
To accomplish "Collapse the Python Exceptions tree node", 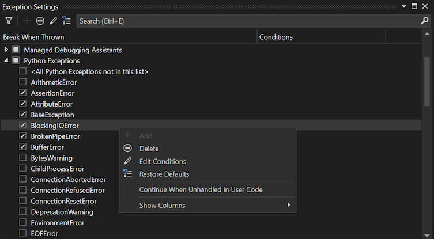I will (6, 60).
